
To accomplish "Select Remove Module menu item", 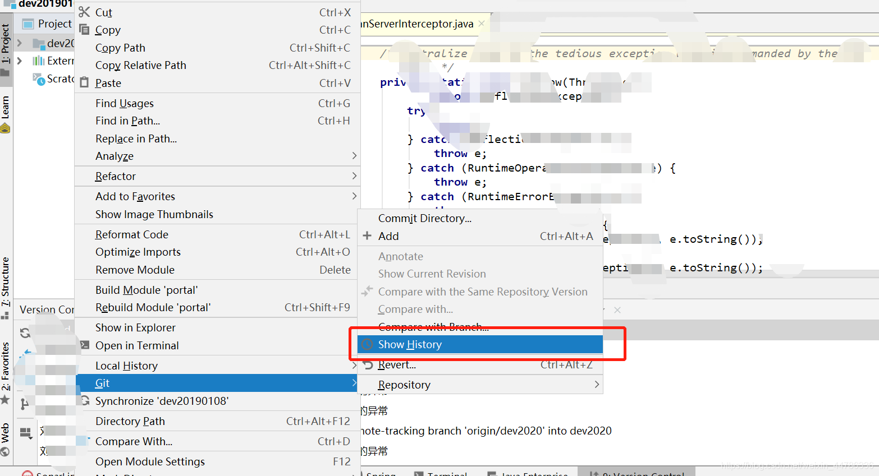I will click(217, 270).
